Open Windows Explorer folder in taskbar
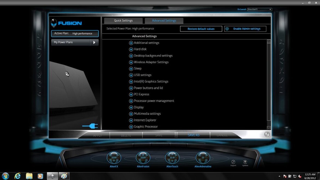 pyautogui.click(x=29, y=176)
